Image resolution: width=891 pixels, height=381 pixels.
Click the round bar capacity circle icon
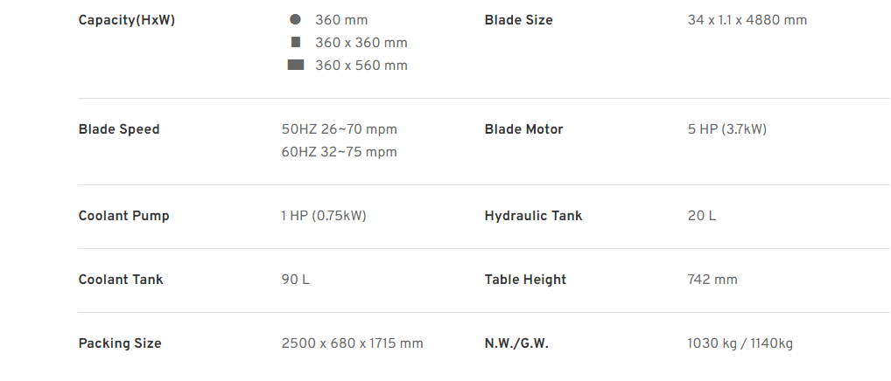[x=295, y=19]
